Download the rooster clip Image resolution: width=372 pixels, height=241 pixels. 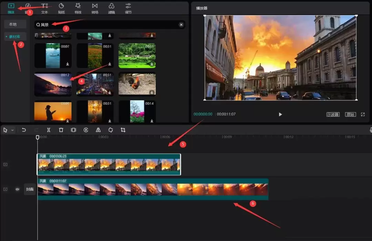click(152, 92)
